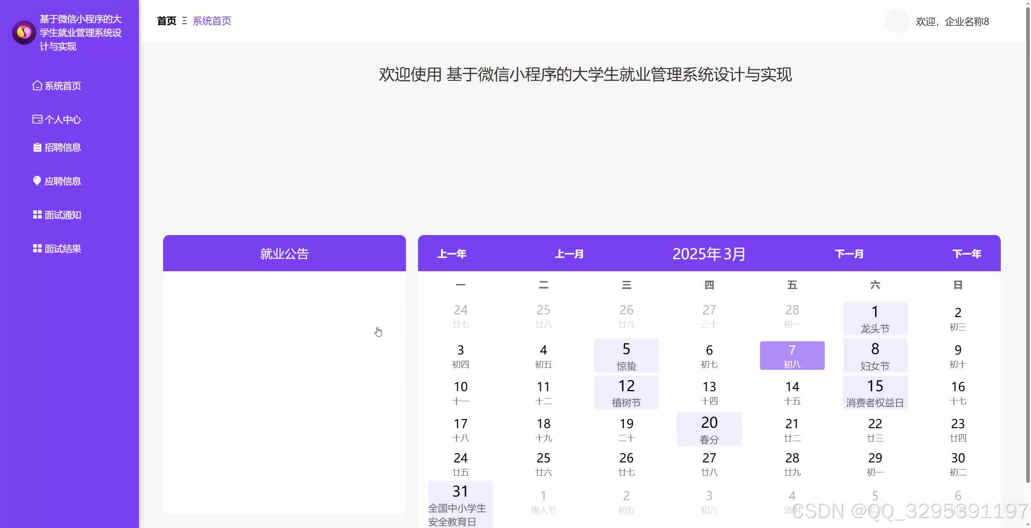The height and width of the screenshot is (528, 1031).
Task: Click the 下一年 next year button
Action: click(x=967, y=254)
